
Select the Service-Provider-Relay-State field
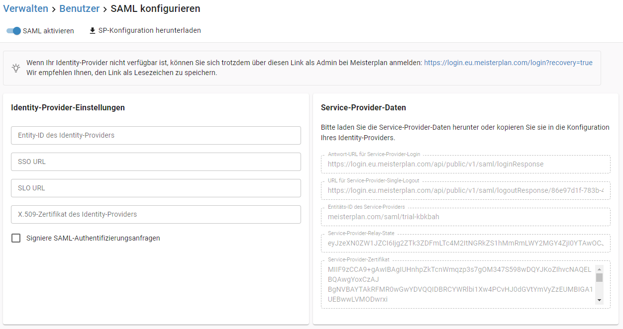pos(466,243)
